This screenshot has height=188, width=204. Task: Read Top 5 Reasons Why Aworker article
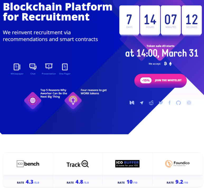point(54,93)
